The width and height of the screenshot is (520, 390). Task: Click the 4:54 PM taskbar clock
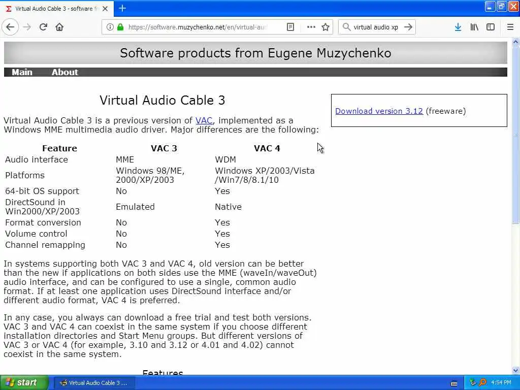(501, 383)
